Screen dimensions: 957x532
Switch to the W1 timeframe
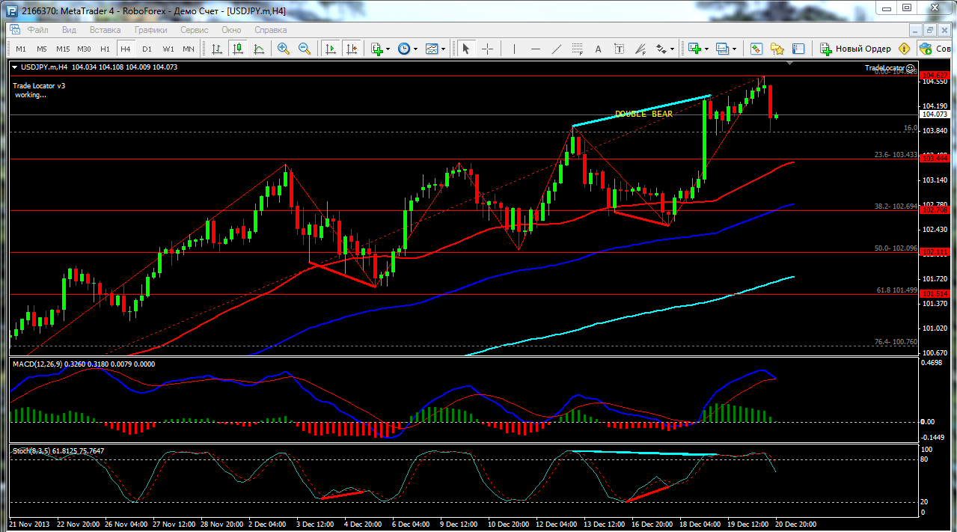tap(168, 49)
